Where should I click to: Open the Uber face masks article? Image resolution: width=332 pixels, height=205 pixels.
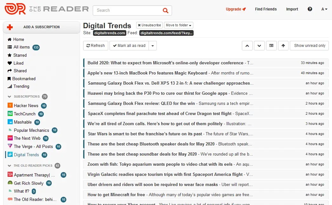(206, 185)
